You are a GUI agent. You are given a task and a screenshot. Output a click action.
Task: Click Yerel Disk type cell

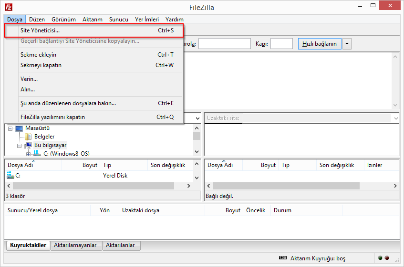point(115,176)
